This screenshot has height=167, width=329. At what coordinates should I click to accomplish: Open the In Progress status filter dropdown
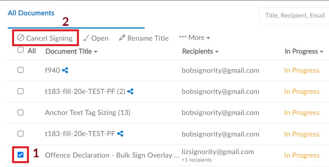pyautogui.click(x=304, y=51)
